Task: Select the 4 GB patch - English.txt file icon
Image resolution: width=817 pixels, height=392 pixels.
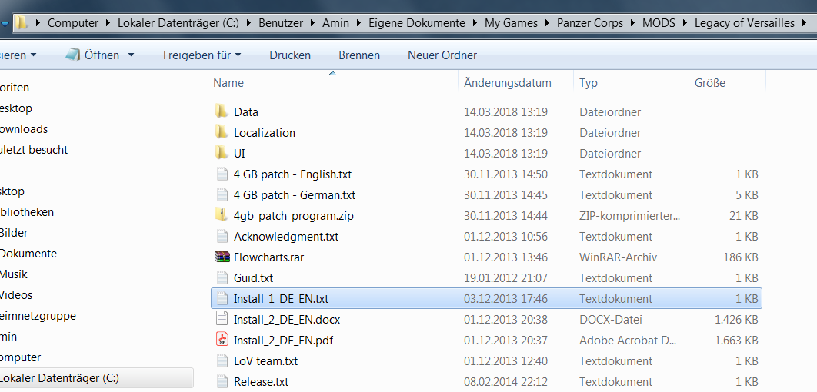Action: coord(222,174)
